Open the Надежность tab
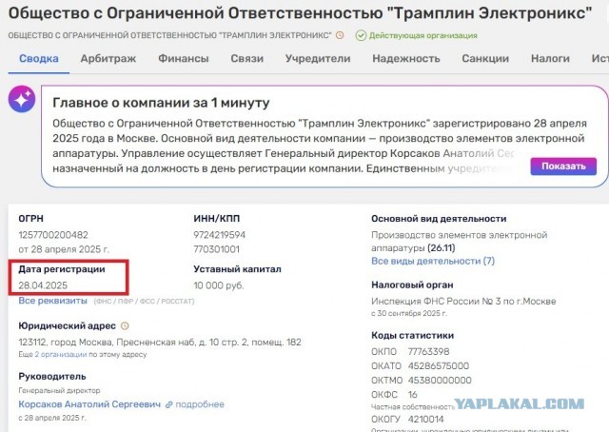The height and width of the screenshot is (432, 609). click(406, 59)
